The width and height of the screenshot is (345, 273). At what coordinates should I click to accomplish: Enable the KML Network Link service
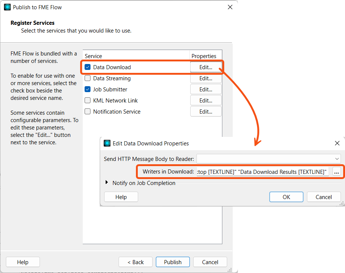(88, 100)
